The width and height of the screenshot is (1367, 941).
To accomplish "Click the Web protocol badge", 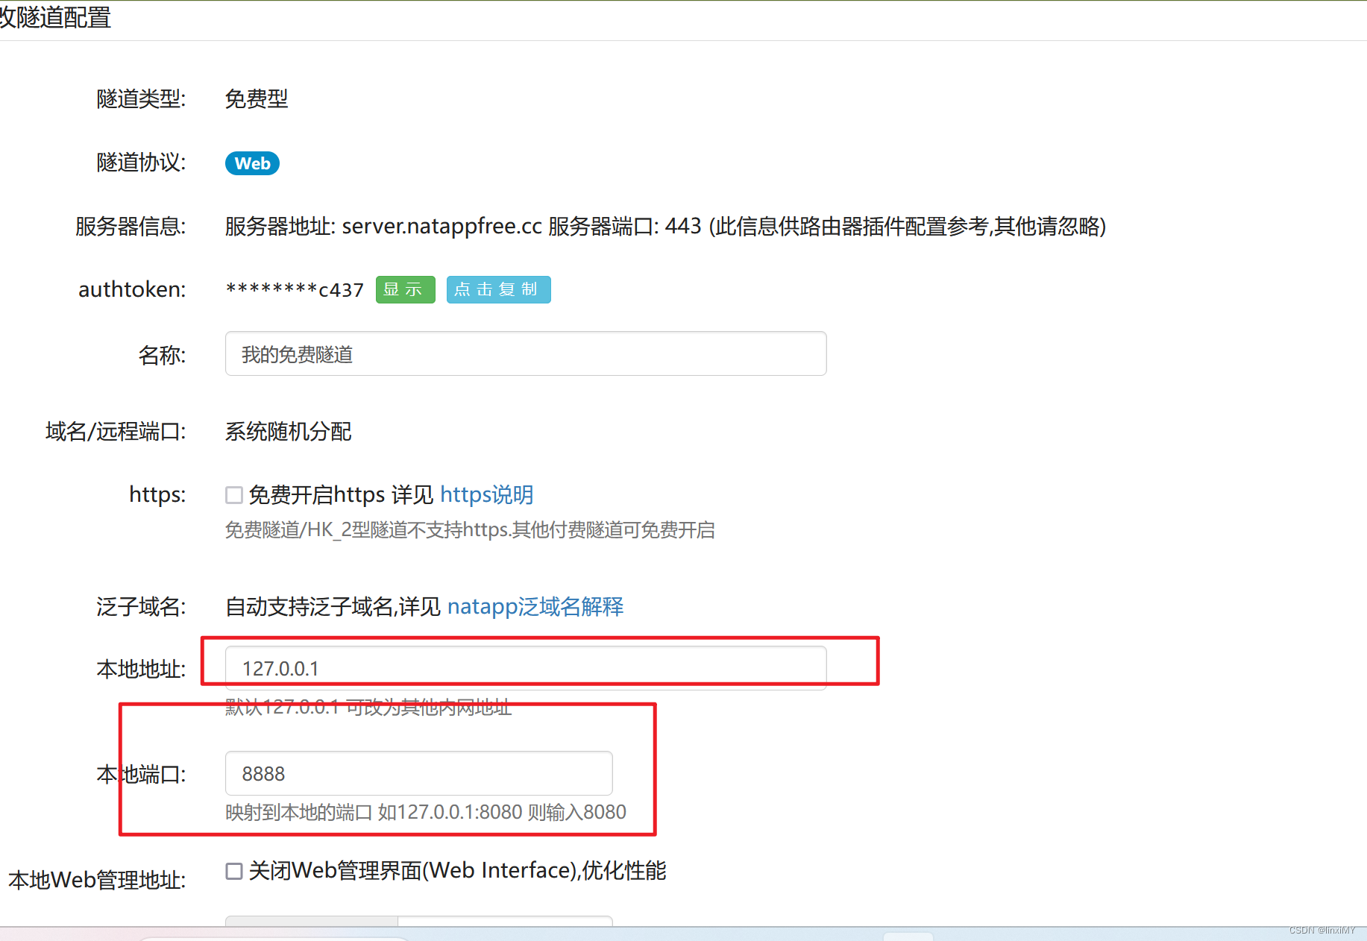I will tap(252, 163).
